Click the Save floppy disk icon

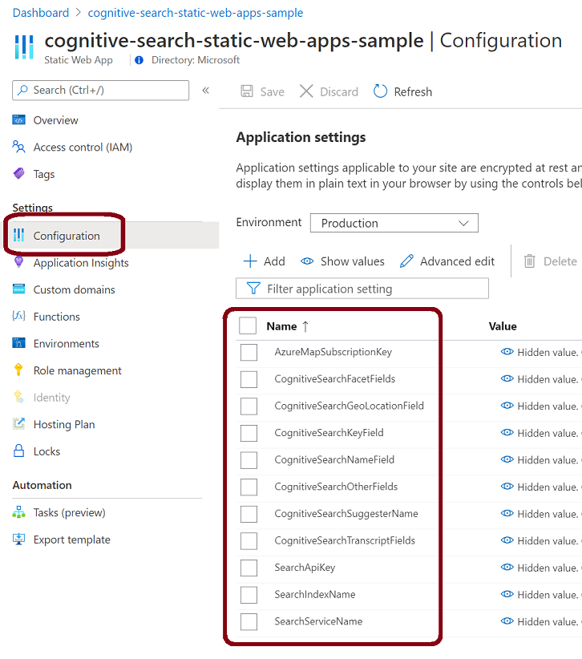coord(247,91)
